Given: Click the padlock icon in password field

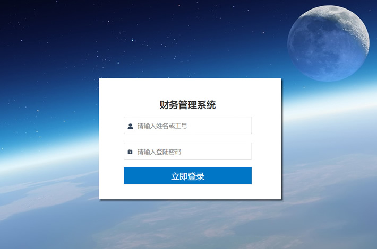Looking at the screenshot, I should pyautogui.click(x=130, y=152).
